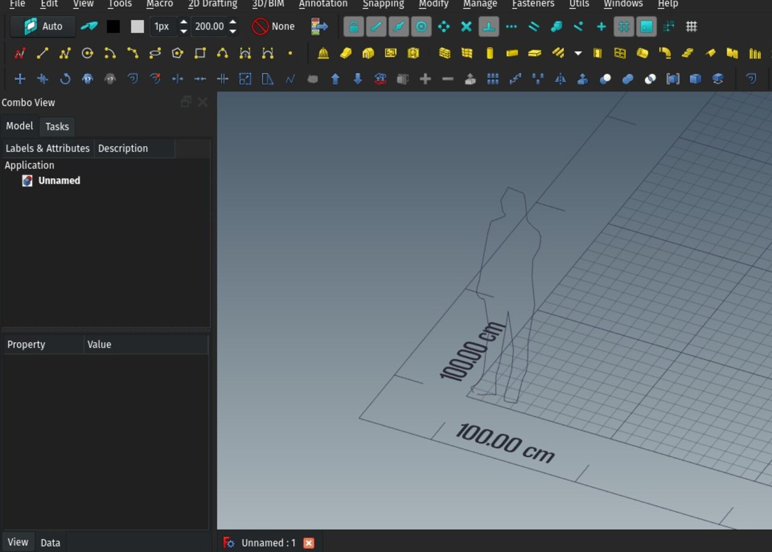772x552 pixels.
Task: Select the Polyline wire tool
Action: tap(65, 53)
